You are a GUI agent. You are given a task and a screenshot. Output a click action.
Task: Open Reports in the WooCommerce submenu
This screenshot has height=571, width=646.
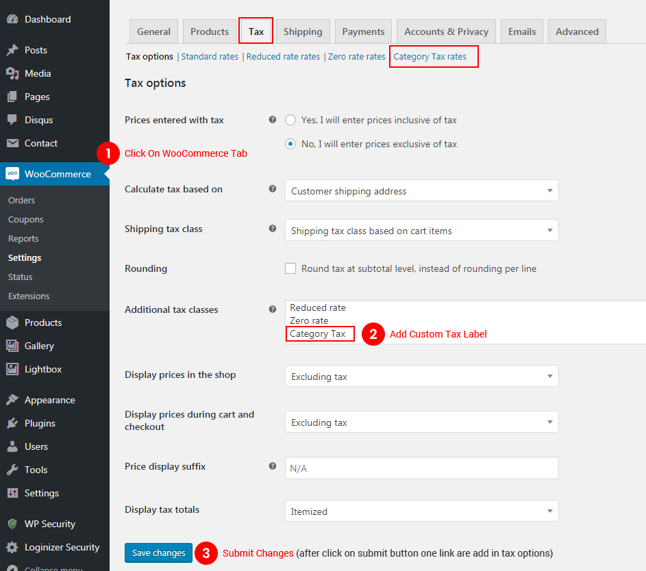click(23, 238)
